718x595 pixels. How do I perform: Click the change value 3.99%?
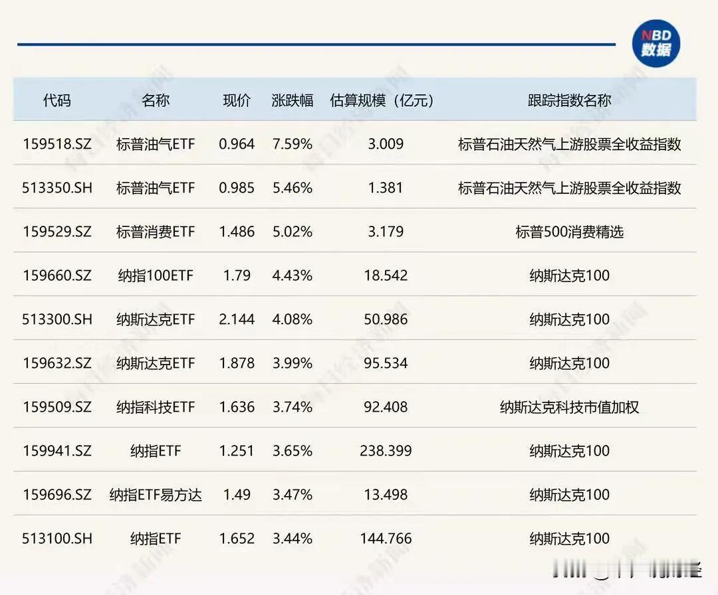[x=292, y=363]
